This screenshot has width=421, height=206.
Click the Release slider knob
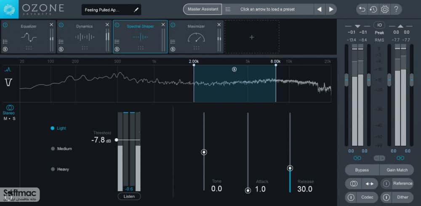coord(290,169)
